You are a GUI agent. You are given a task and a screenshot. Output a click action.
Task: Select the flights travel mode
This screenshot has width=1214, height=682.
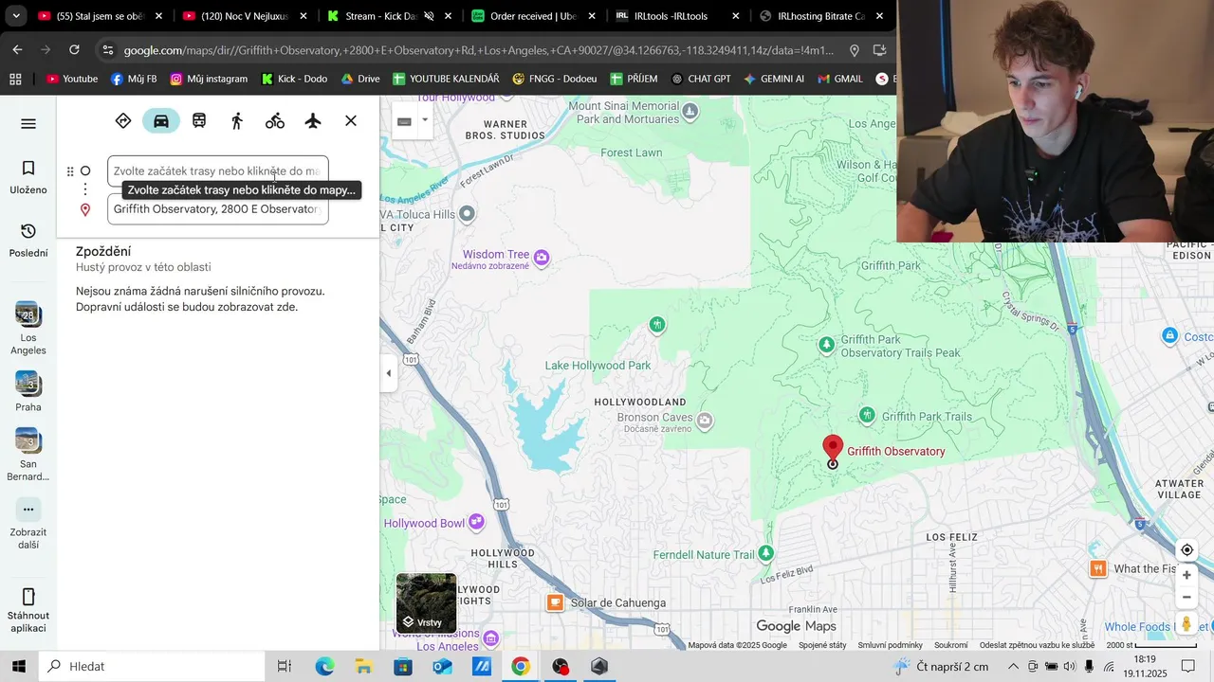click(313, 120)
